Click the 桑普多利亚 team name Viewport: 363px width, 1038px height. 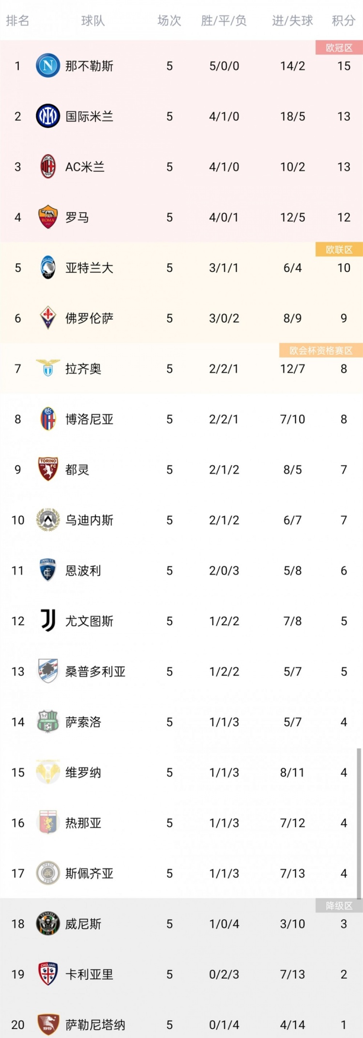pyautogui.click(x=96, y=672)
